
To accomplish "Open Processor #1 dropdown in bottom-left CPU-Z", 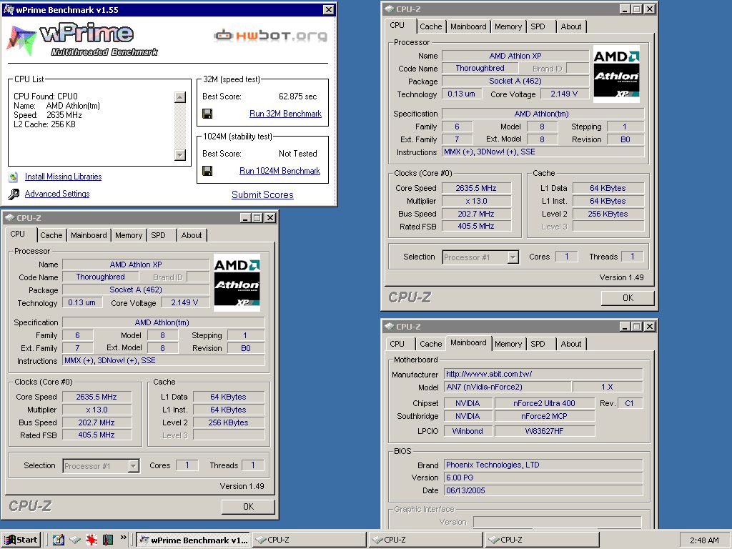I will (x=134, y=466).
